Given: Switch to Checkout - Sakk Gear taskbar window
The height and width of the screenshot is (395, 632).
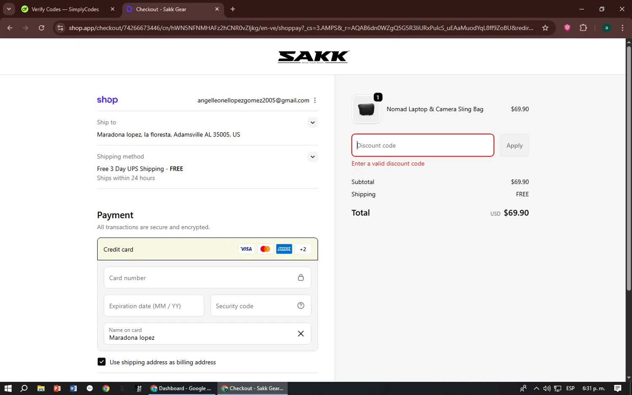Looking at the screenshot, I should tap(252, 388).
